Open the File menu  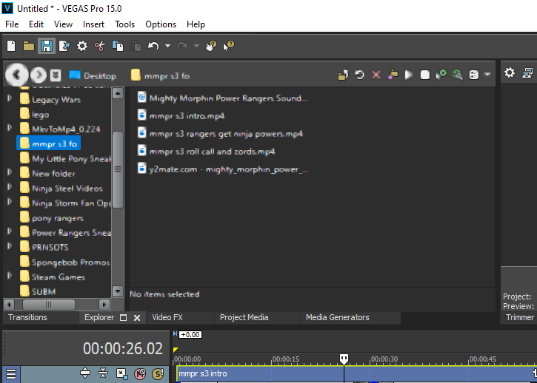coord(12,24)
